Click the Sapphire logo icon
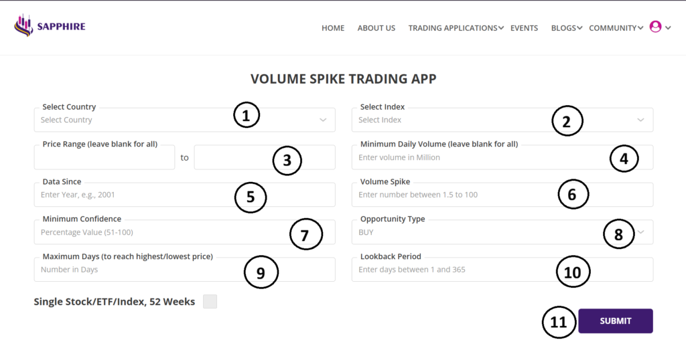This screenshot has height=342, width=686. 23,27
